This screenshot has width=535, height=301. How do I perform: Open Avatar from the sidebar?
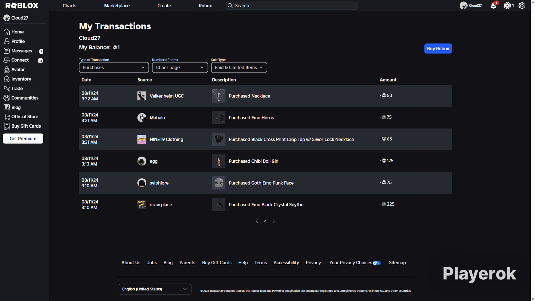tap(14, 70)
